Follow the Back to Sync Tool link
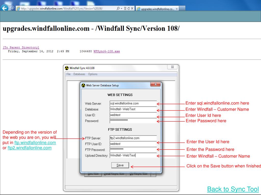Viewport: 261px width, 195px height. click(233, 189)
